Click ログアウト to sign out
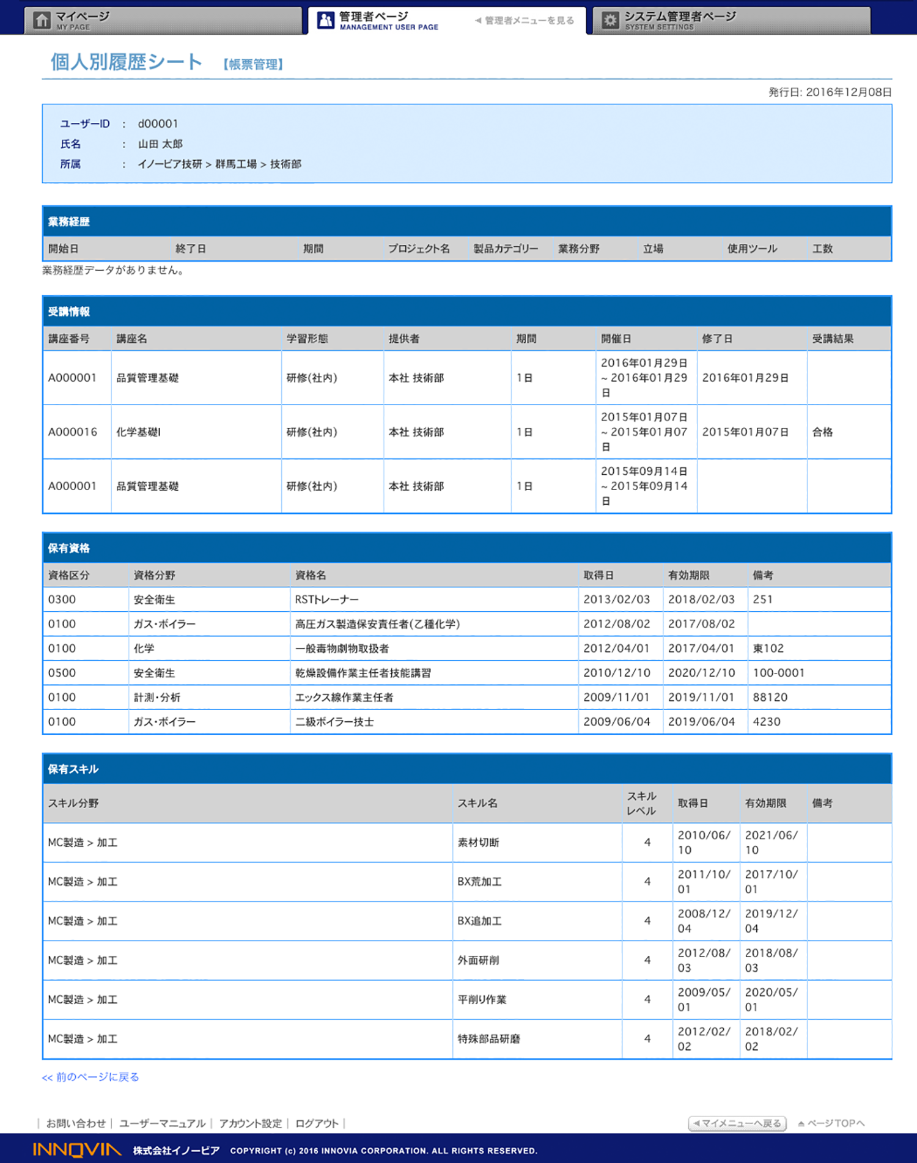 (317, 1123)
